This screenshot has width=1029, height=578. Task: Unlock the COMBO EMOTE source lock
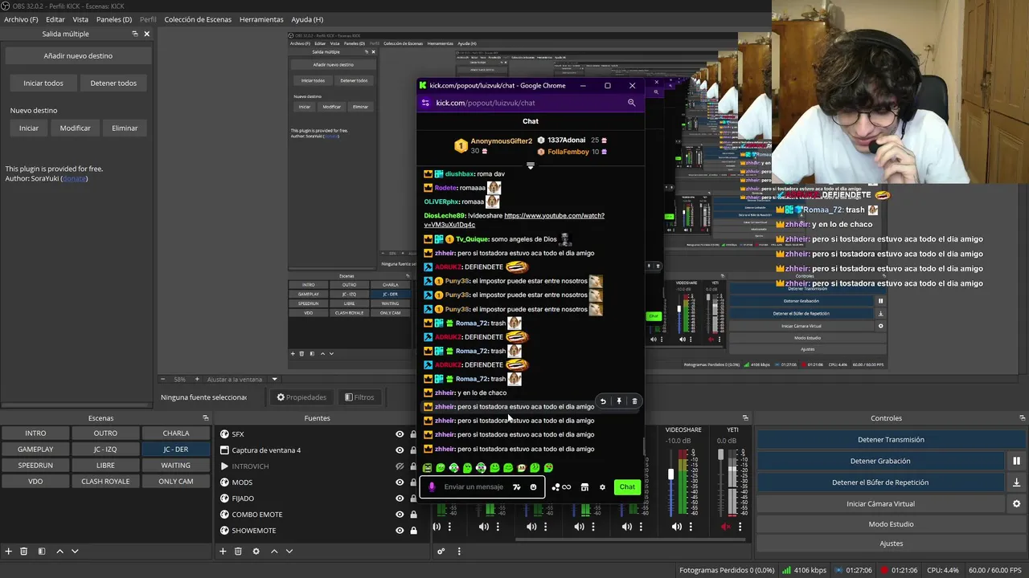point(413,515)
